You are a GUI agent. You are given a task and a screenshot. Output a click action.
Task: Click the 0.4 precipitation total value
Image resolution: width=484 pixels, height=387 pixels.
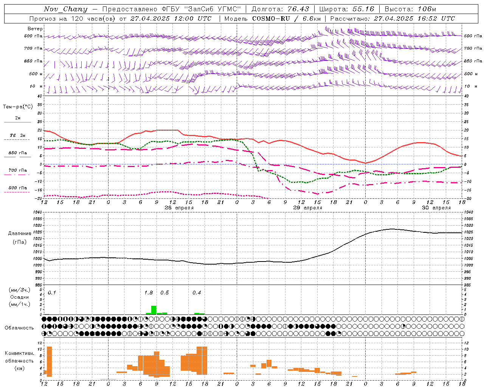point(197,293)
